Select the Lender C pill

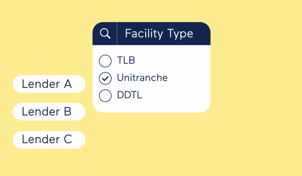click(x=49, y=139)
